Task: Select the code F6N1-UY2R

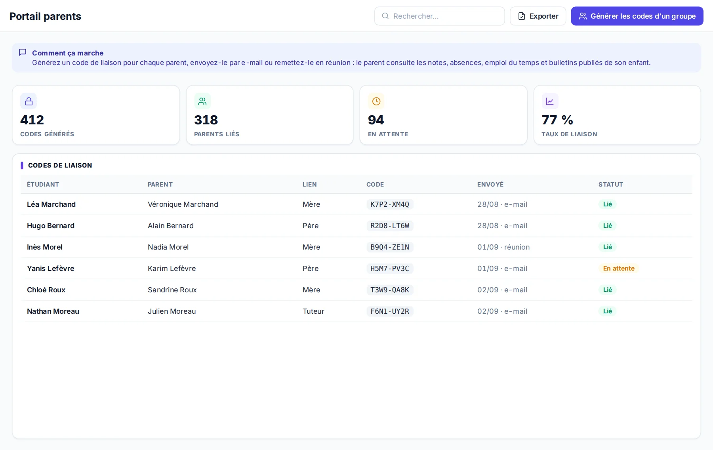Action: pyautogui.click(x=390, y=311)
